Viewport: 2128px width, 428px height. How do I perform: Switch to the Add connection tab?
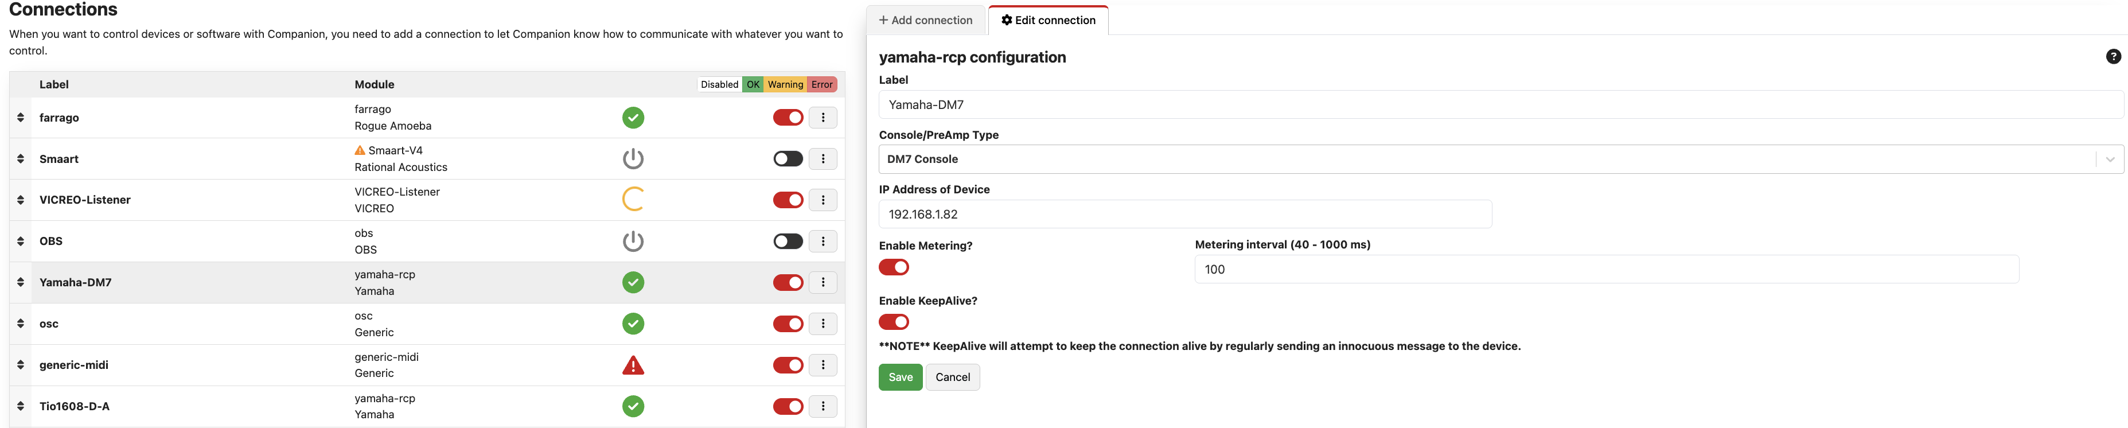(x=925, y=20)
